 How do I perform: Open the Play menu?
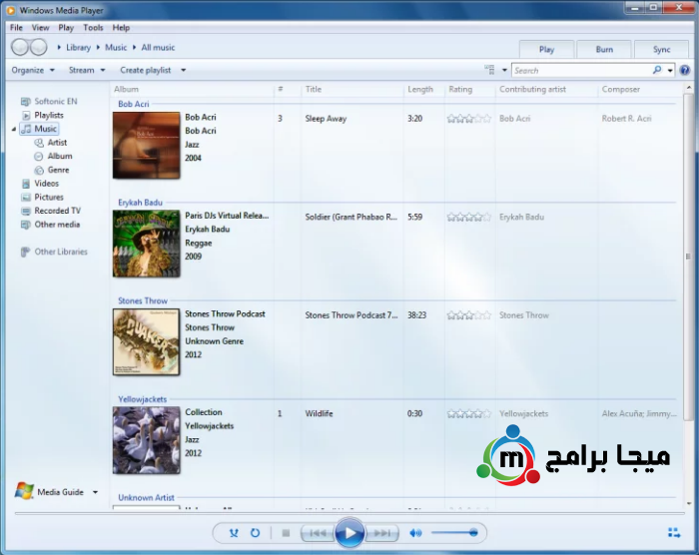click(x=66, y=28)
